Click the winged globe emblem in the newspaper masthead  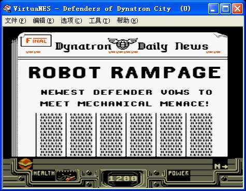tap(123, 44)
